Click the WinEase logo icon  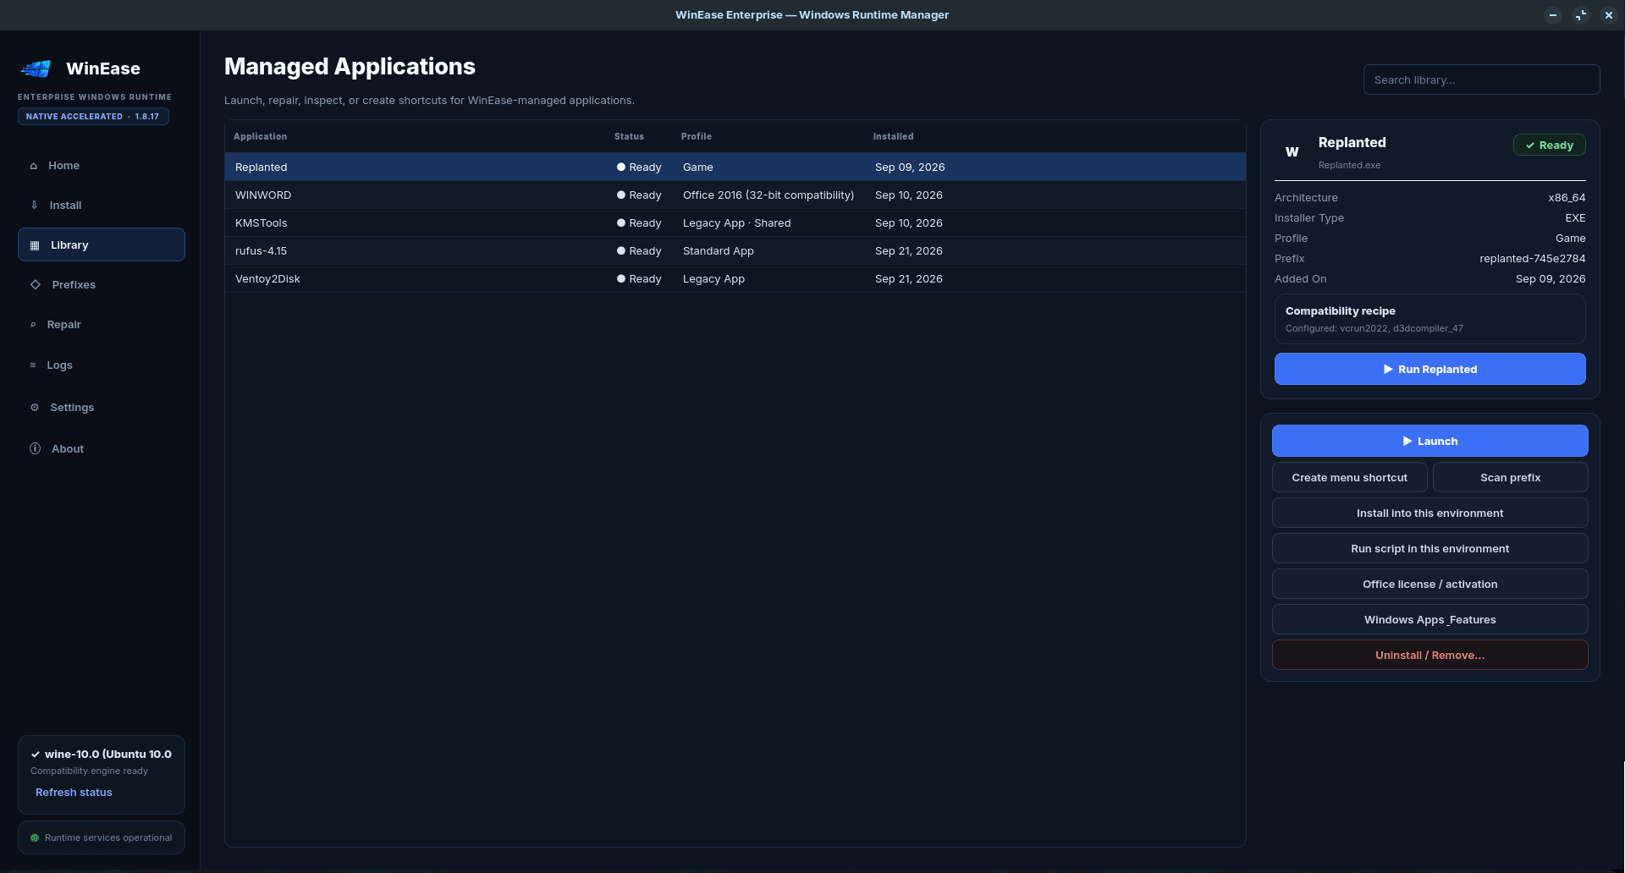[36, 69]
